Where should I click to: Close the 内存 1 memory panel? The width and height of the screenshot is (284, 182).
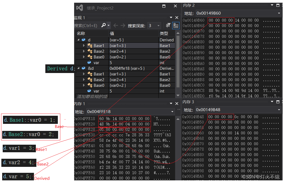coord(177,104)
